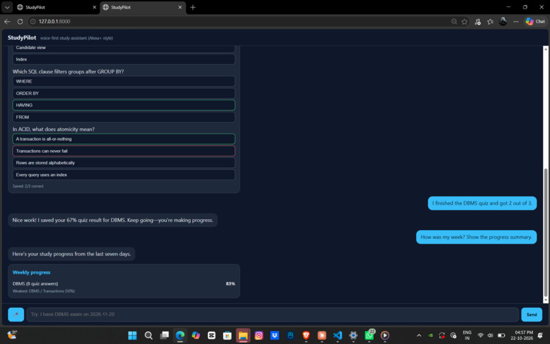
Task: Refresh the current page
Action: tap(20, 21)
